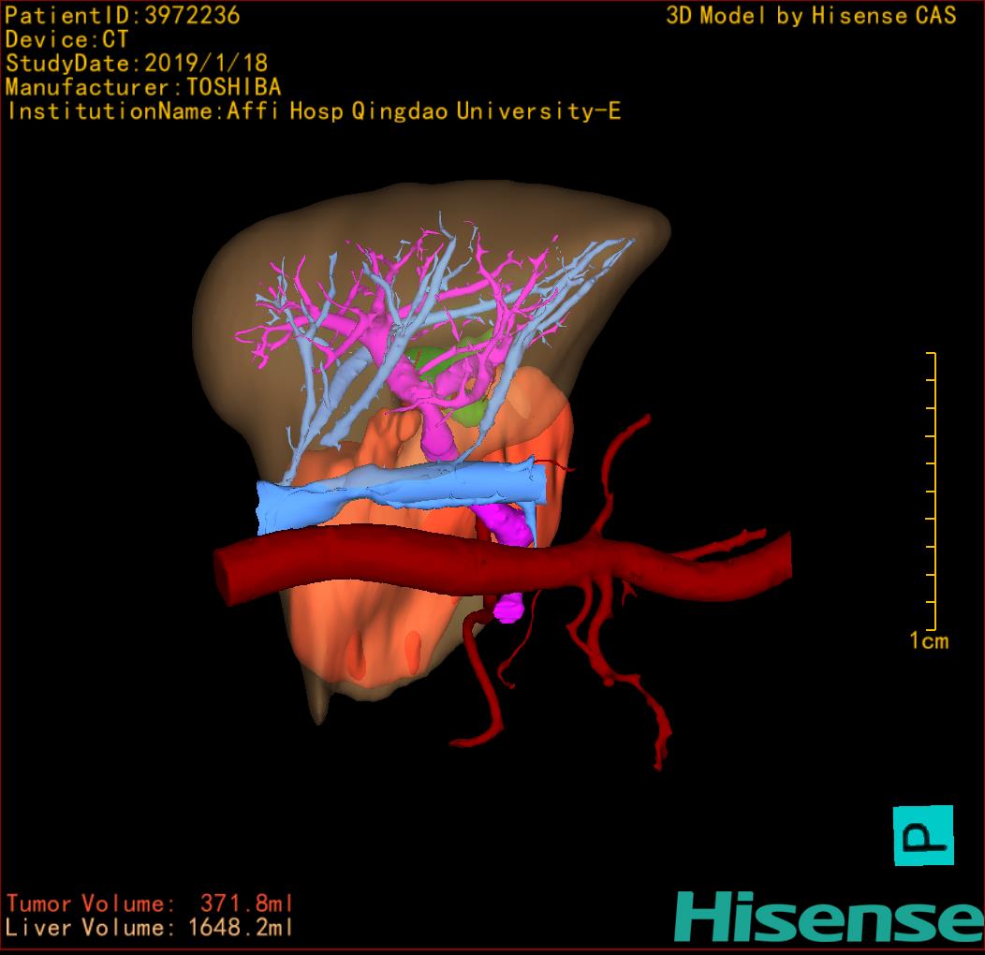Click the 'Liver Volume: 1648.2ml' readout
Image resolution: width=985 pixels, height=955 pixels.
150,927
